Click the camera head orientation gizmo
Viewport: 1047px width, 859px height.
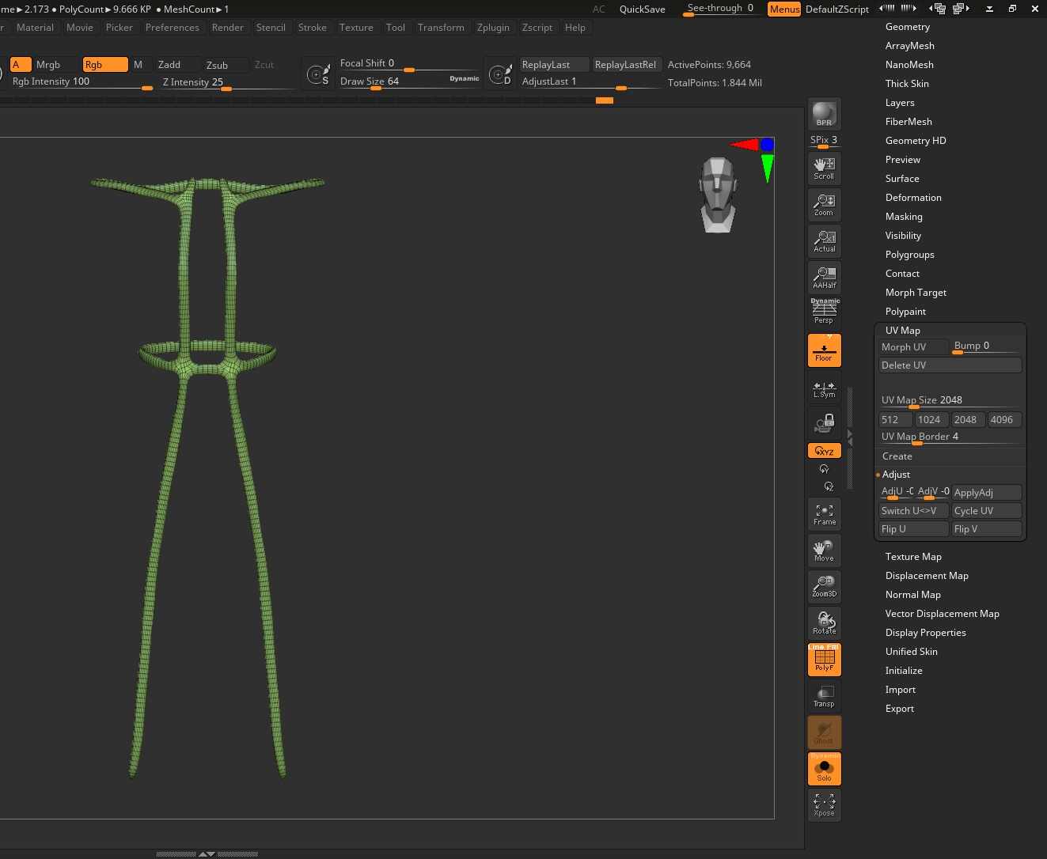coord(718,195)
